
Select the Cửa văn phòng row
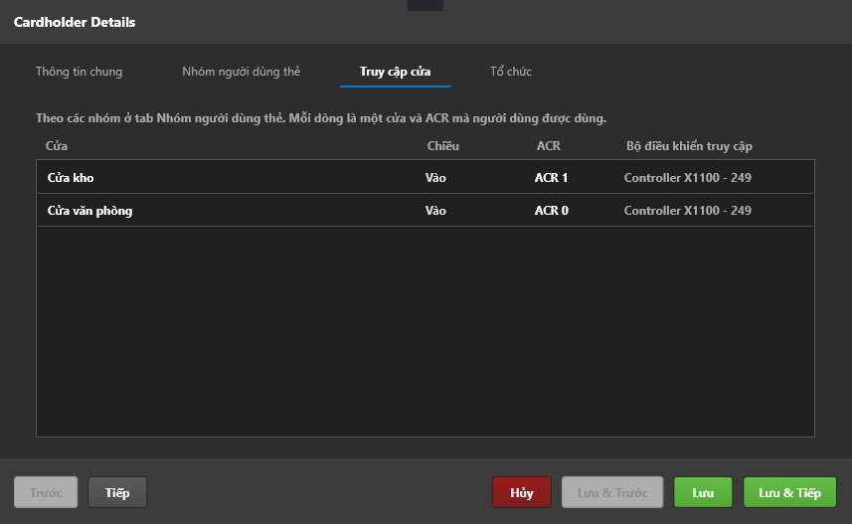(x=426, y=211)
